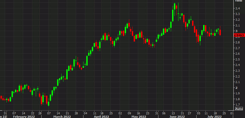Click the 2.4 yield axis label

click(238, 65)
